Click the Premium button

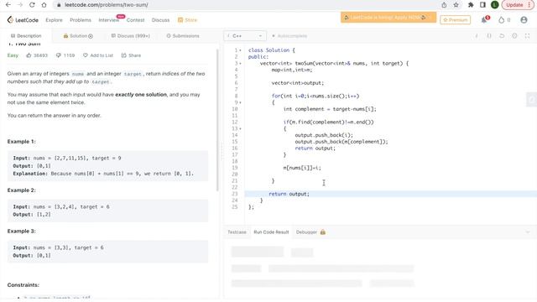[x=455, y=20]
